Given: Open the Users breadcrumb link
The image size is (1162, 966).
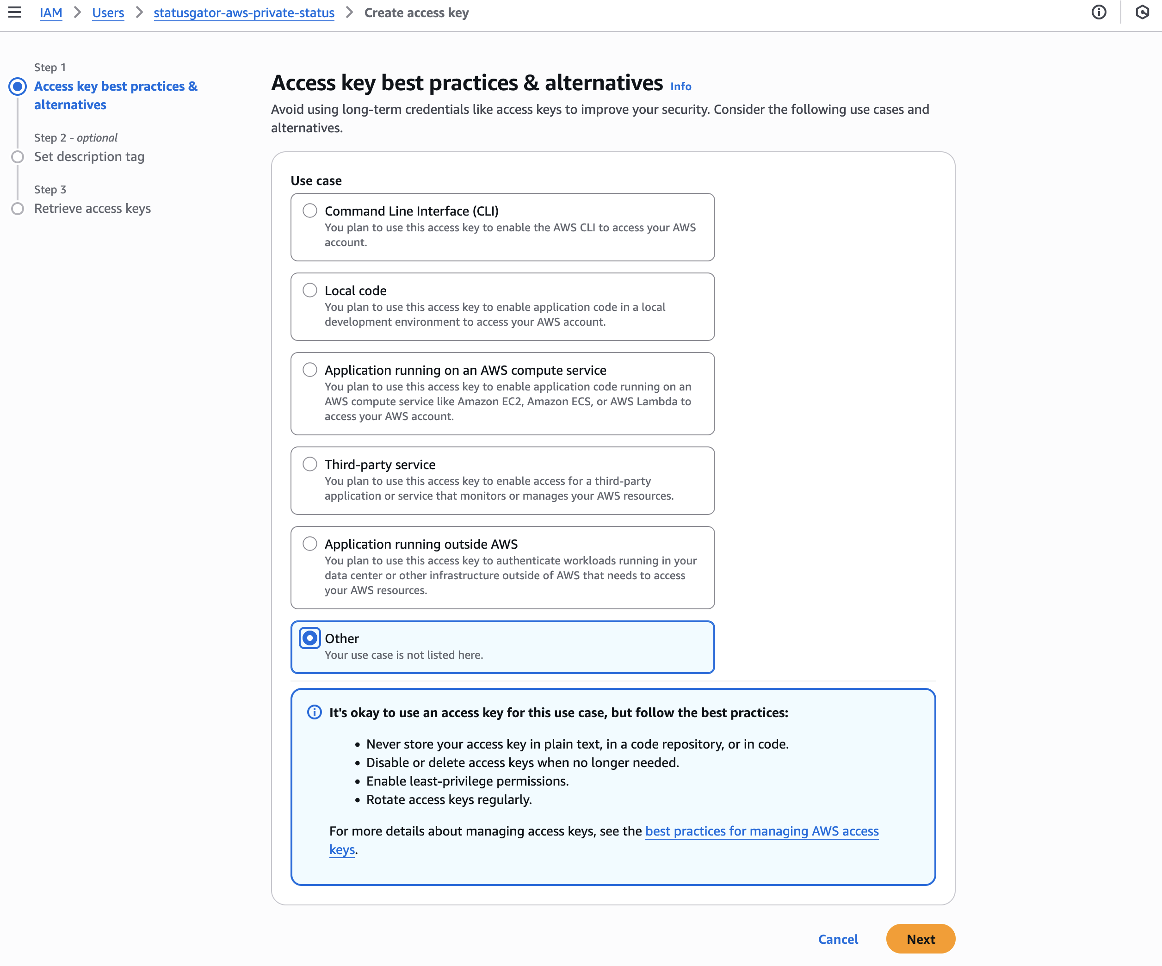Looking at the screenshot, I should [x=108, y=13].
